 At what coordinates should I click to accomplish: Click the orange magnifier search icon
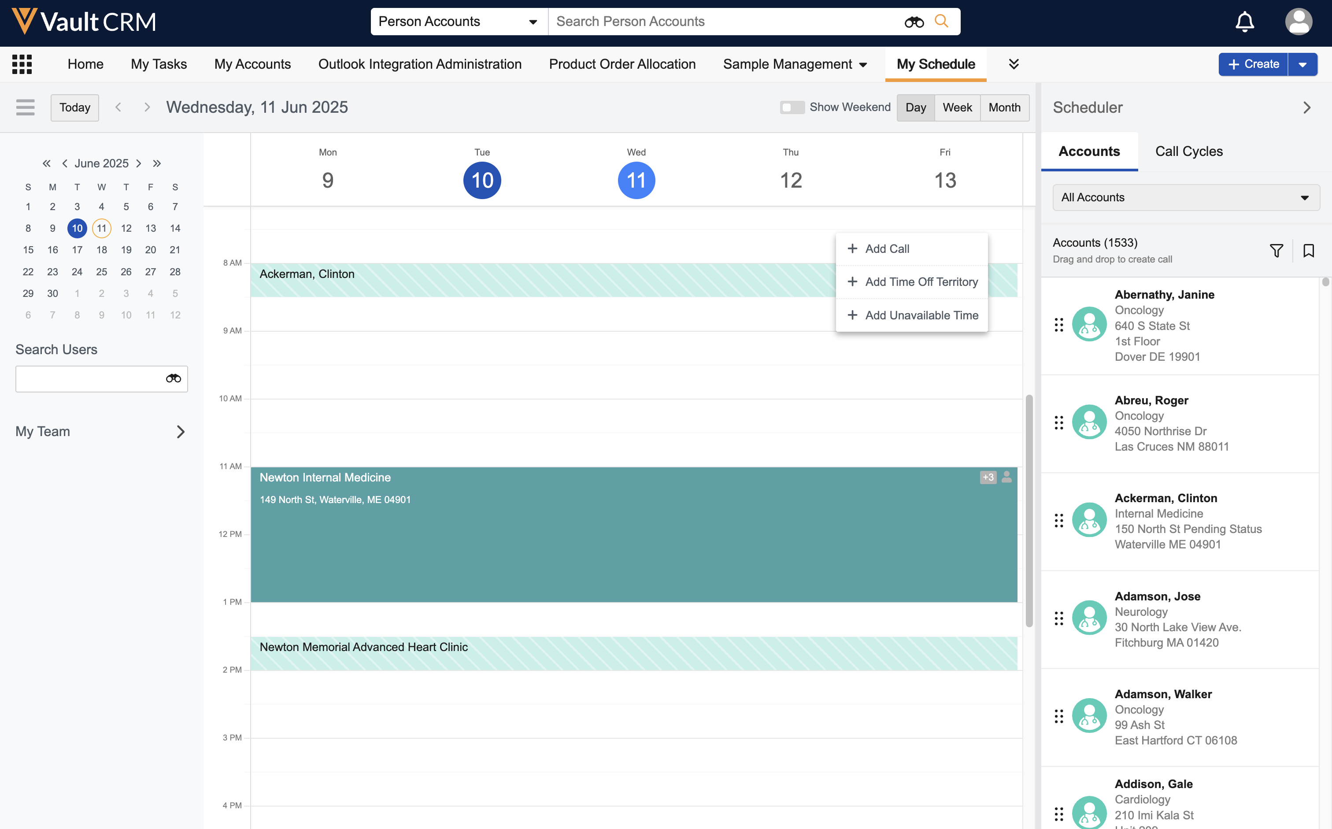pyautogui.click(x=941, y=22)
